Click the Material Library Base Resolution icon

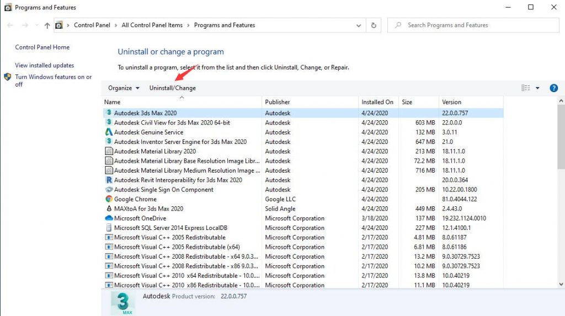109,160
